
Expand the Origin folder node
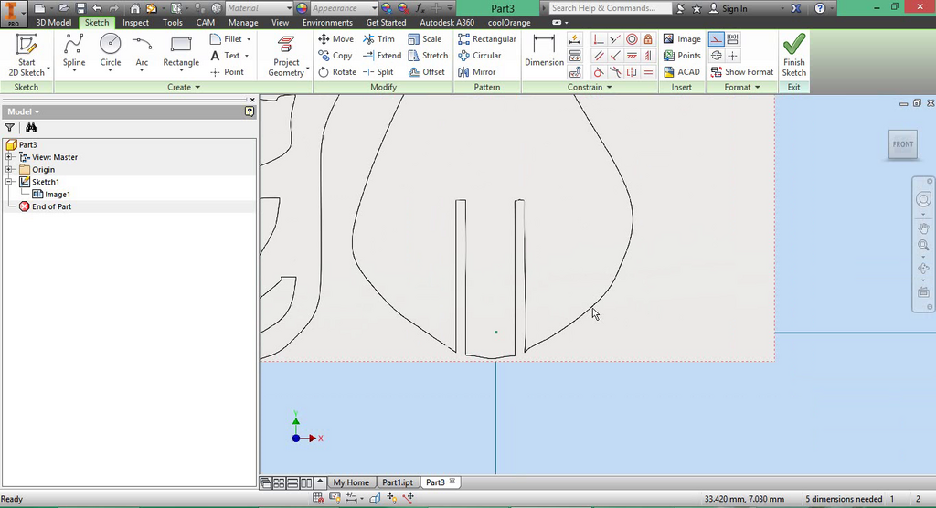pyautogui.click(x=9, y=170)
